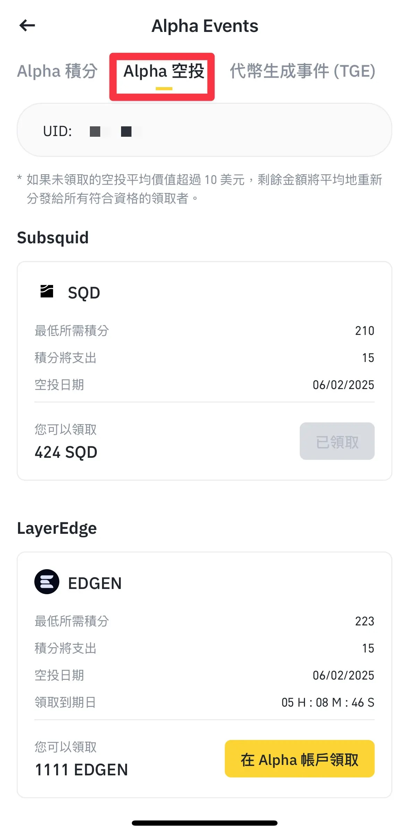Click the greyed-out 已領取 button
This screenshot has height=834, width=409.
tap(337, 441)
